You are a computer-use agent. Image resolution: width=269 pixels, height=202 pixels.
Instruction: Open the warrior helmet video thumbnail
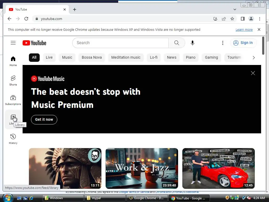tap(65, 168)
